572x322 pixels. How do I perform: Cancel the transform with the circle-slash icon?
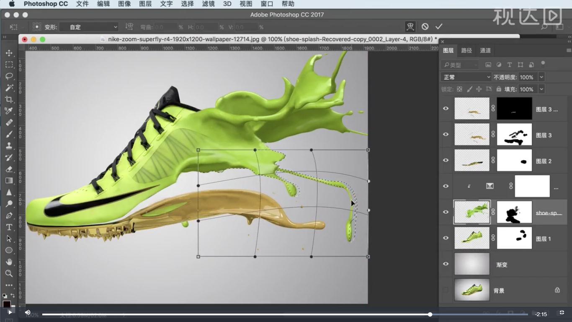[425, 26]
